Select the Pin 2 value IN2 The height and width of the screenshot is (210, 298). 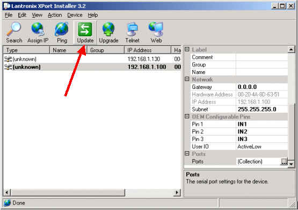tap(261, 132)
